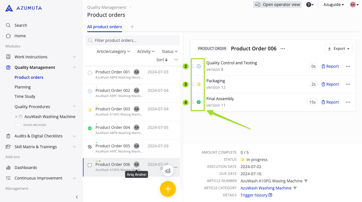The image size is (362, 202).
Task: Open the Export dropdown
Action: point(339,48)
